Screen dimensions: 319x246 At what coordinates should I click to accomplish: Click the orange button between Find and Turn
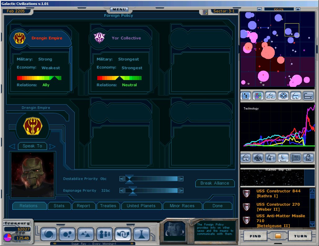[278, 236]
